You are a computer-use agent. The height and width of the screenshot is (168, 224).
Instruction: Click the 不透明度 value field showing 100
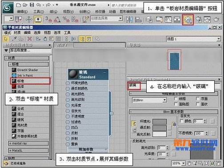tap(200, 133)
